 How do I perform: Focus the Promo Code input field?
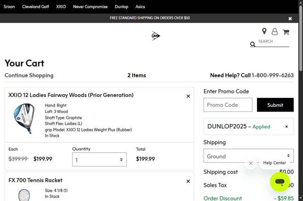[x=228, y=105]
